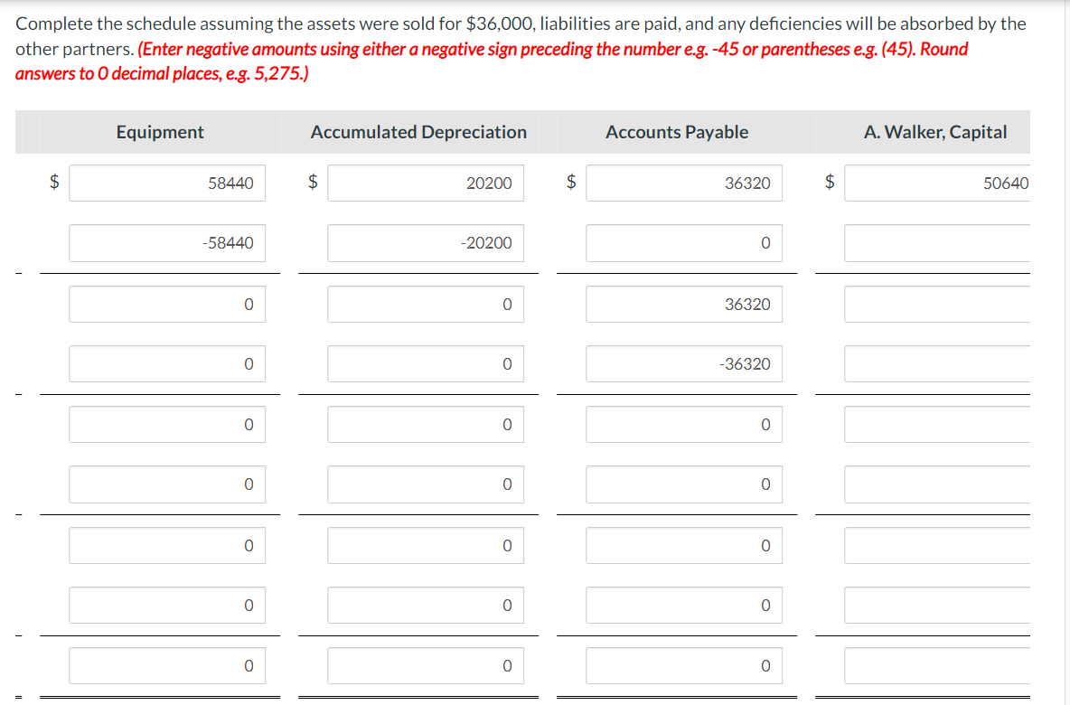1070x705 pixels.
Task: Click the Accumulated Depreciation field showing 20200
Action: 426,183
